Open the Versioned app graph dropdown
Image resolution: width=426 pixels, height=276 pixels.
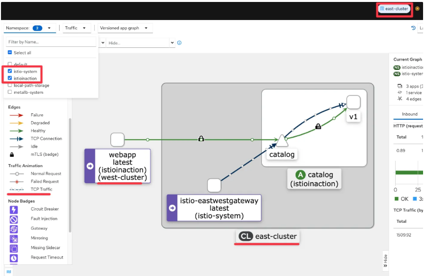(125, 28)
